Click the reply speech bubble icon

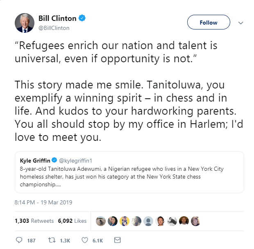coord(18,240)
